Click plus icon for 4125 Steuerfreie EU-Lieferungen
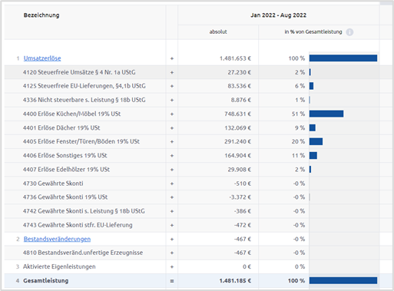Image resolution: width=394 pixels, height=291 pixels. 172,86
